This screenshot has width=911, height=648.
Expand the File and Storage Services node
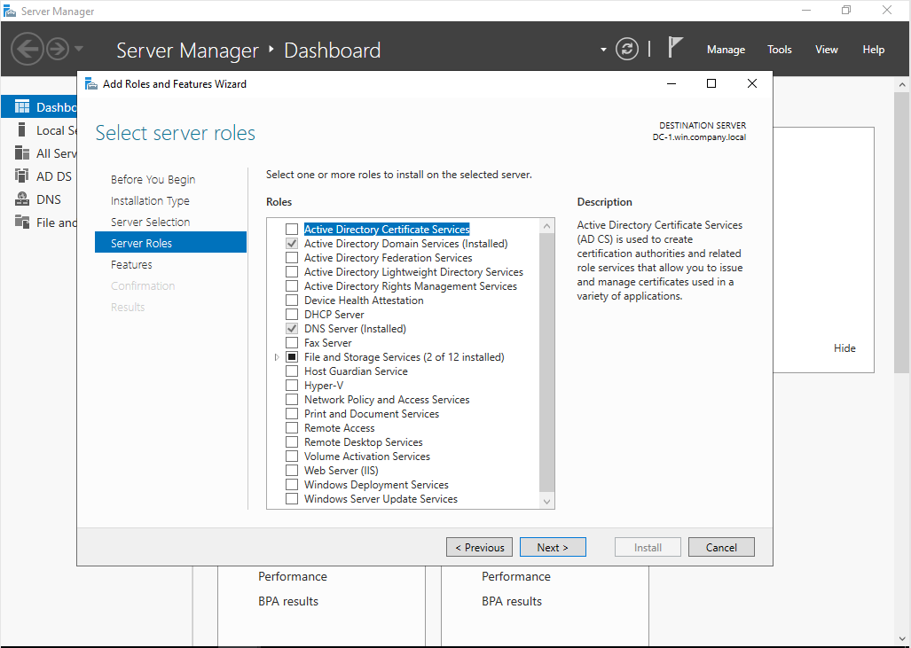(277, 357)
